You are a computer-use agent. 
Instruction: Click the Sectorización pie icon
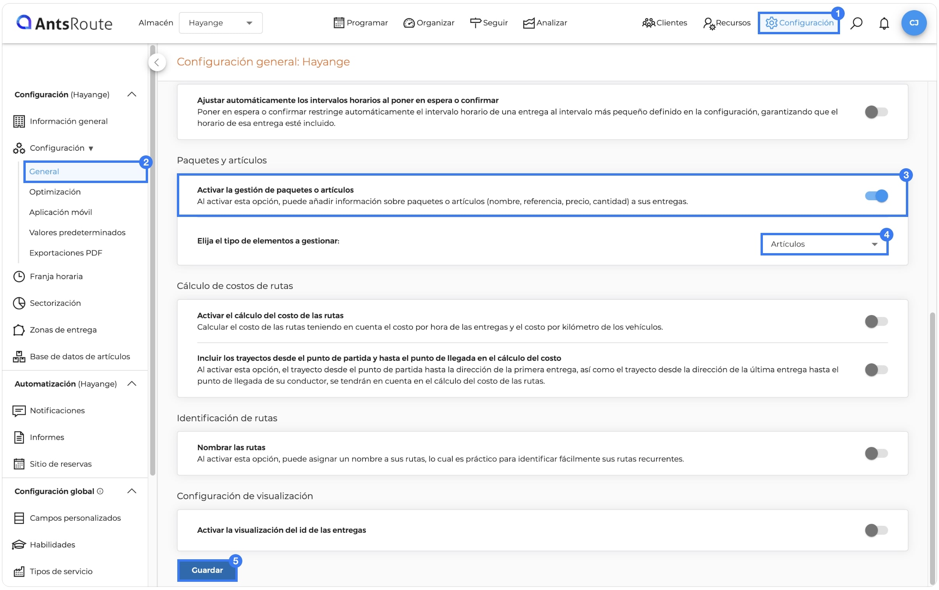(19, 303)
